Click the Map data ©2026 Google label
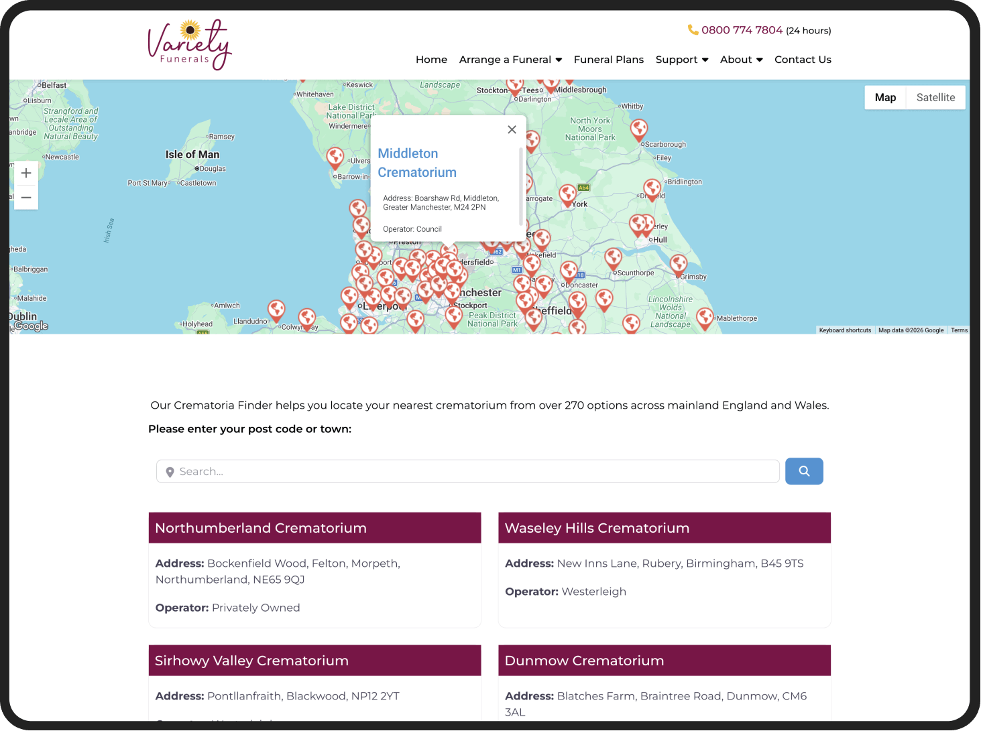 tap(911, 330)
